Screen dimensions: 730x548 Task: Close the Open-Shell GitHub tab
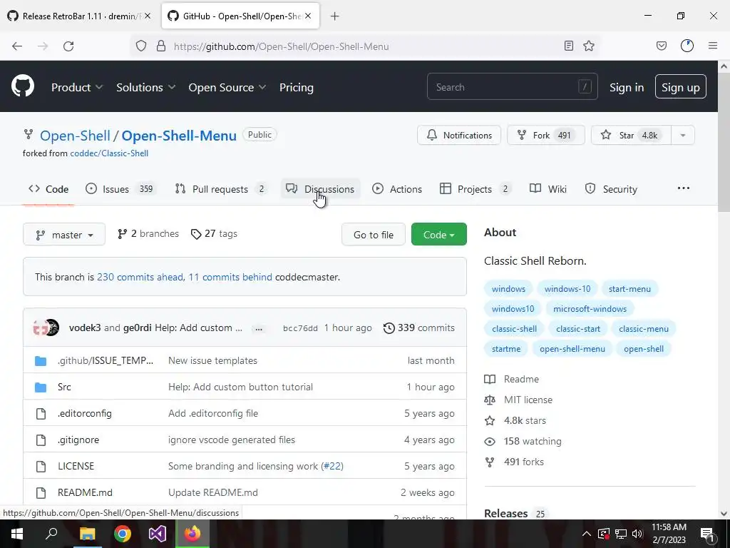click(308, 16)
